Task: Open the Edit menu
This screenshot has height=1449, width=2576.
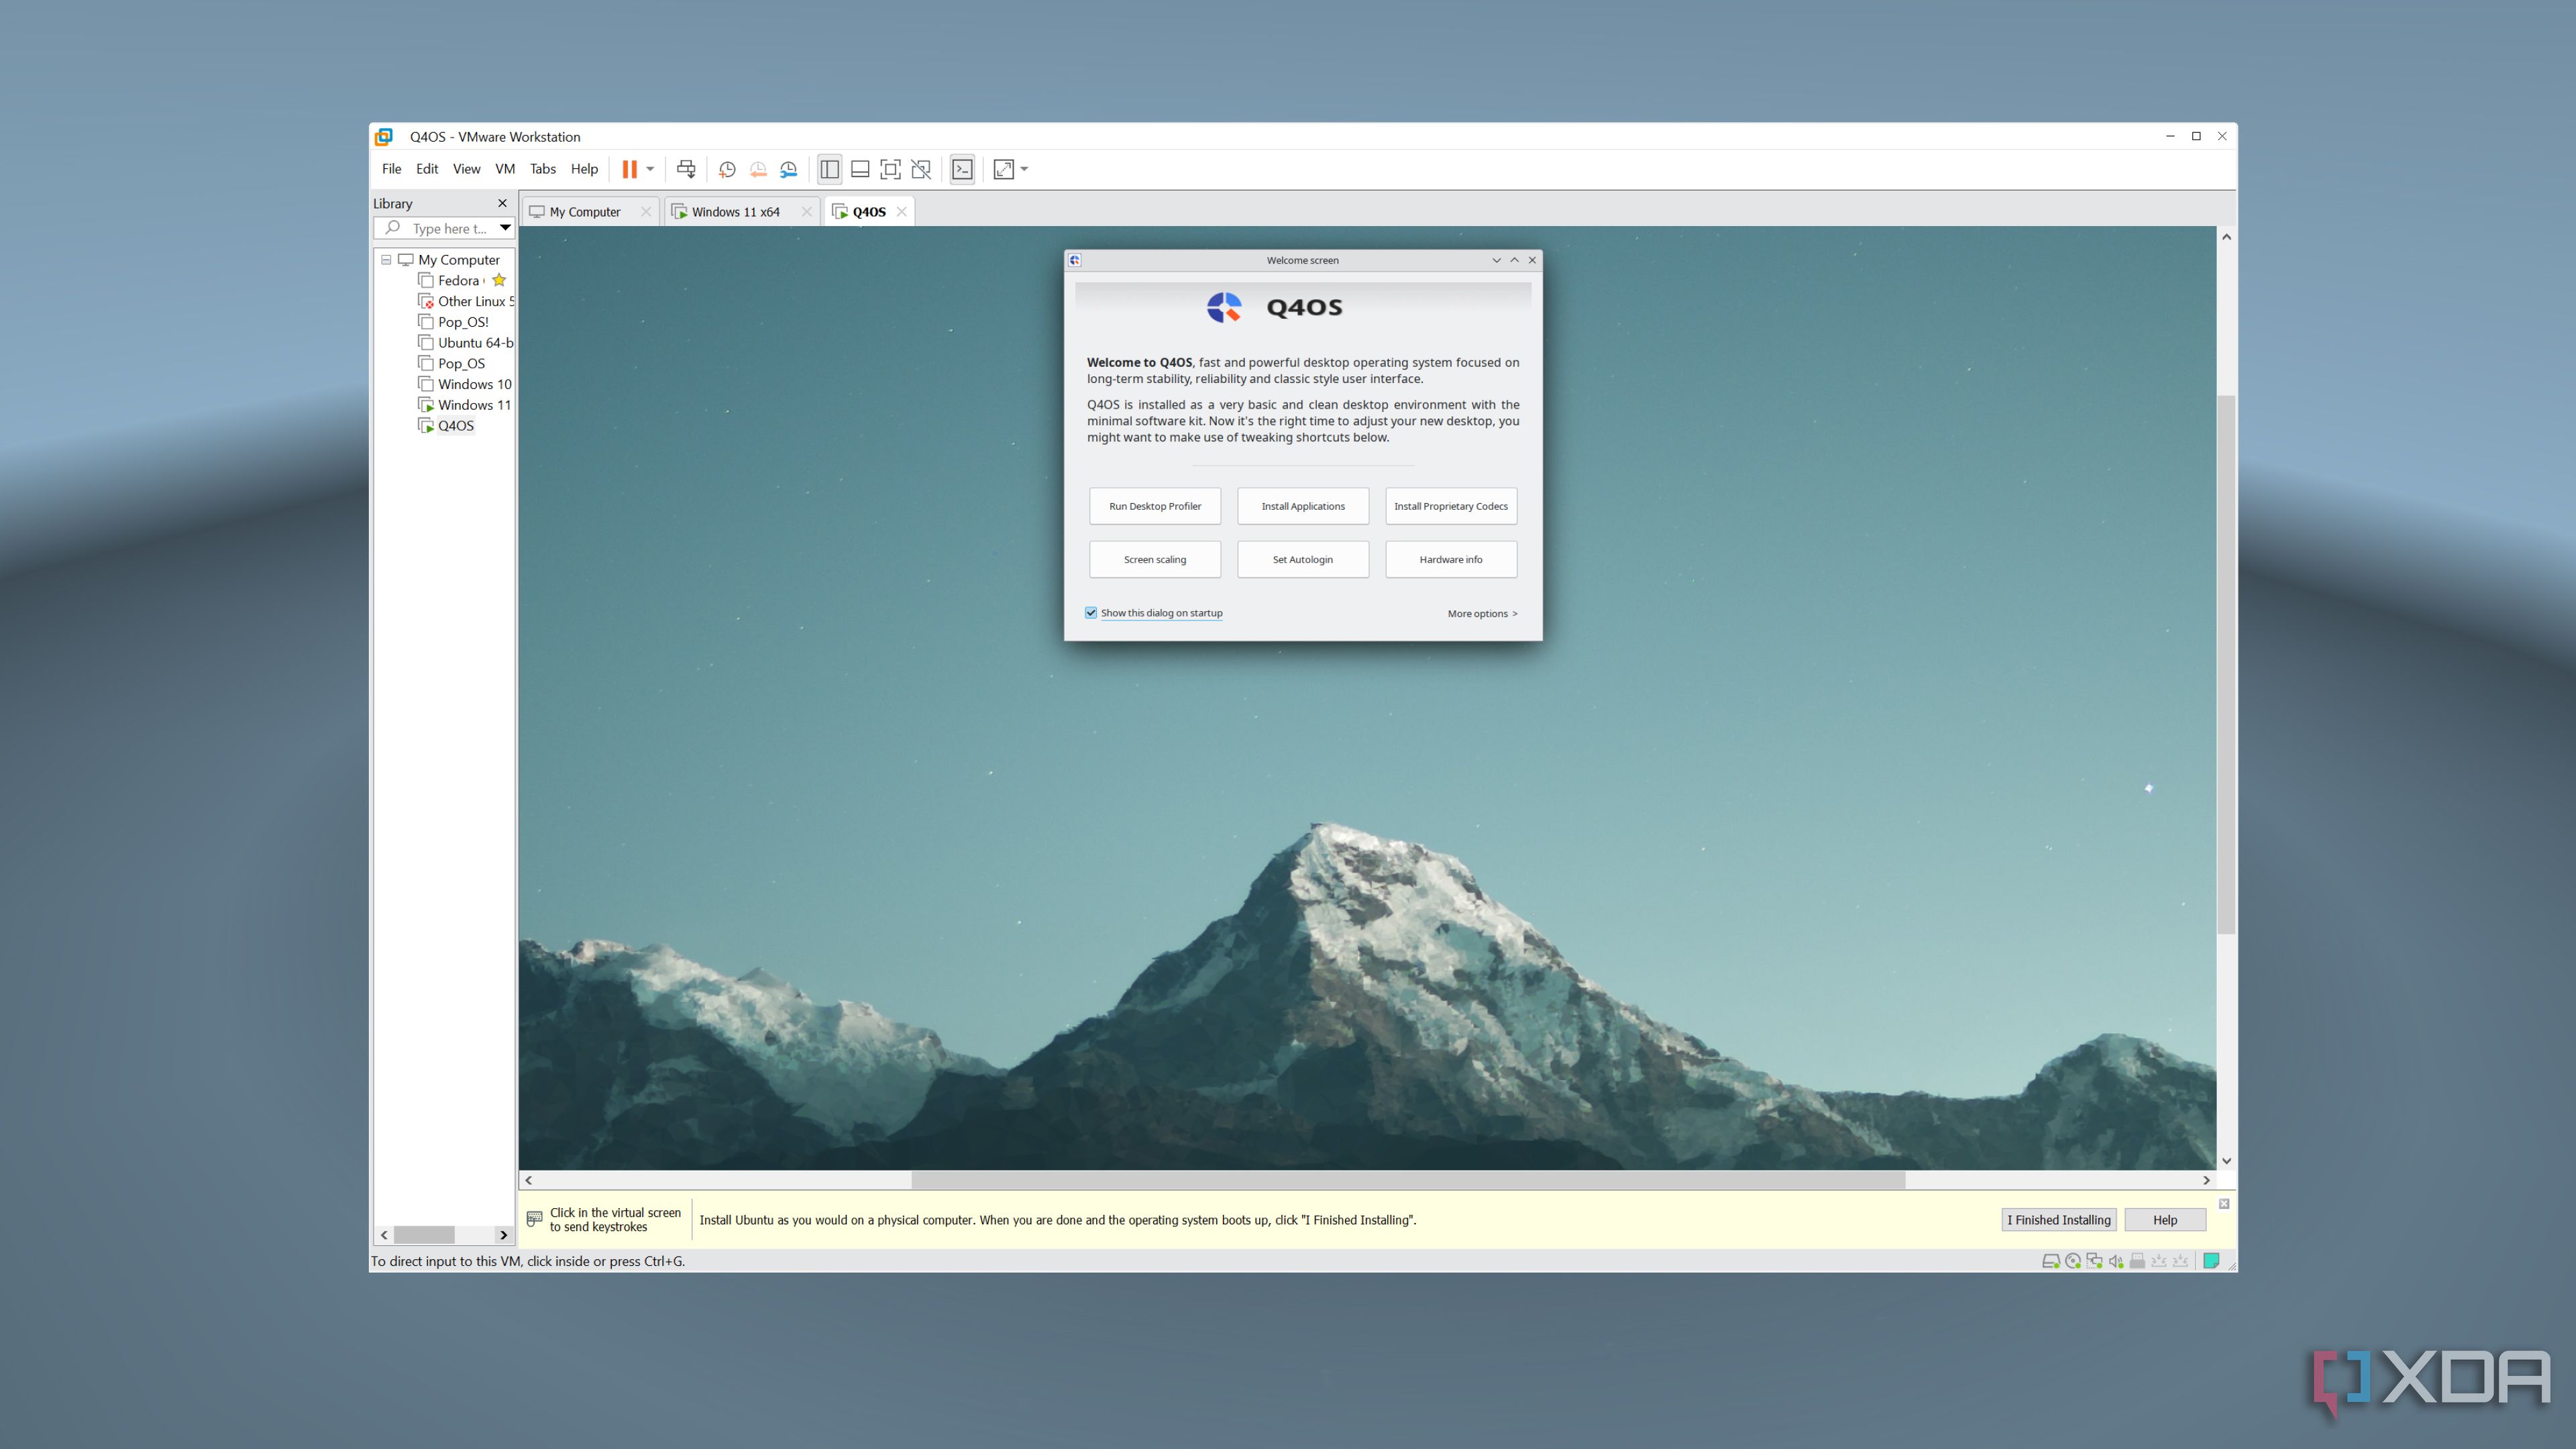Action: (427, 169)
